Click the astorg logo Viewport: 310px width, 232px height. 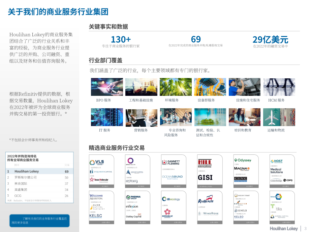132,181
